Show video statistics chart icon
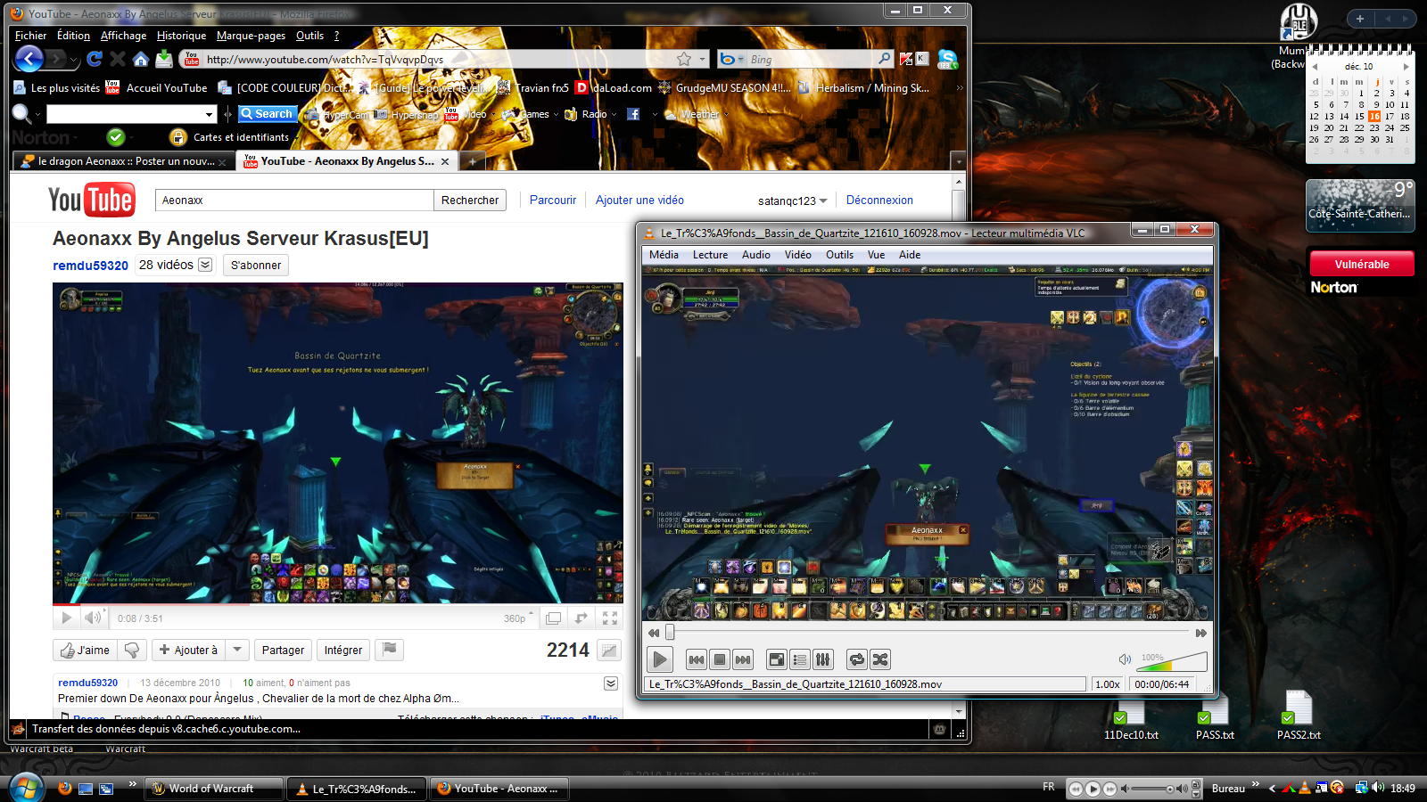The image size is (1427, 802). coord(609,651)
